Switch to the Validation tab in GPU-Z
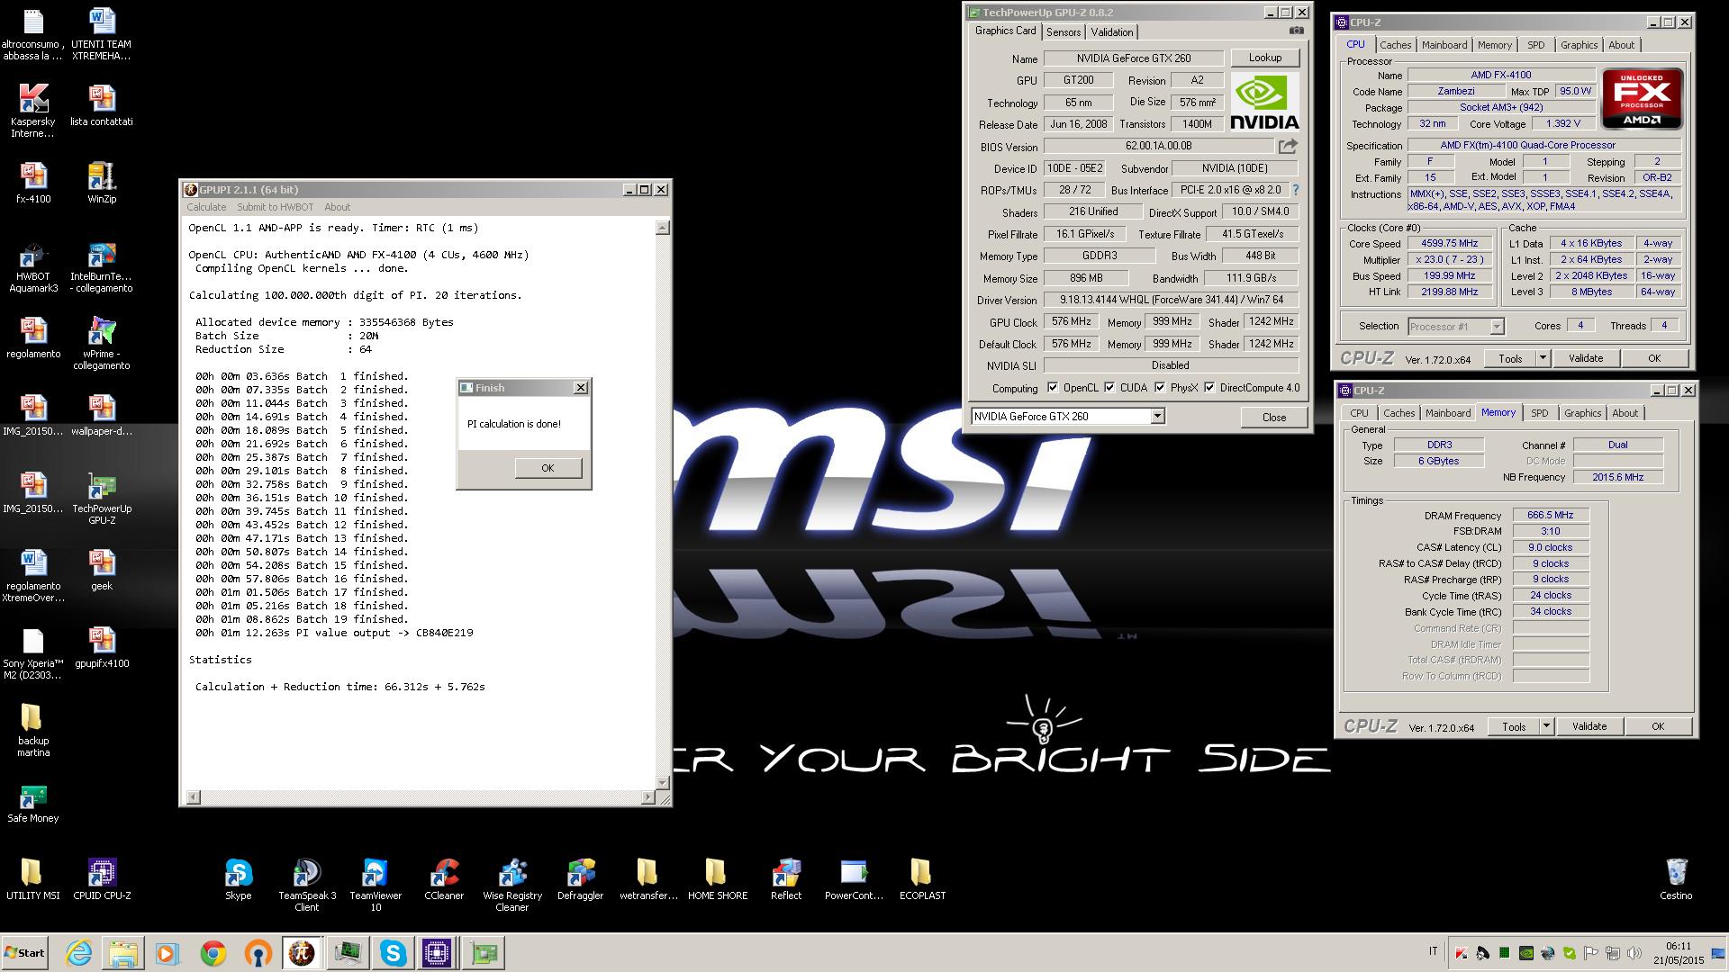Screen dimensions: 1729x972 pyautogui.click(x=1112, y=31)
